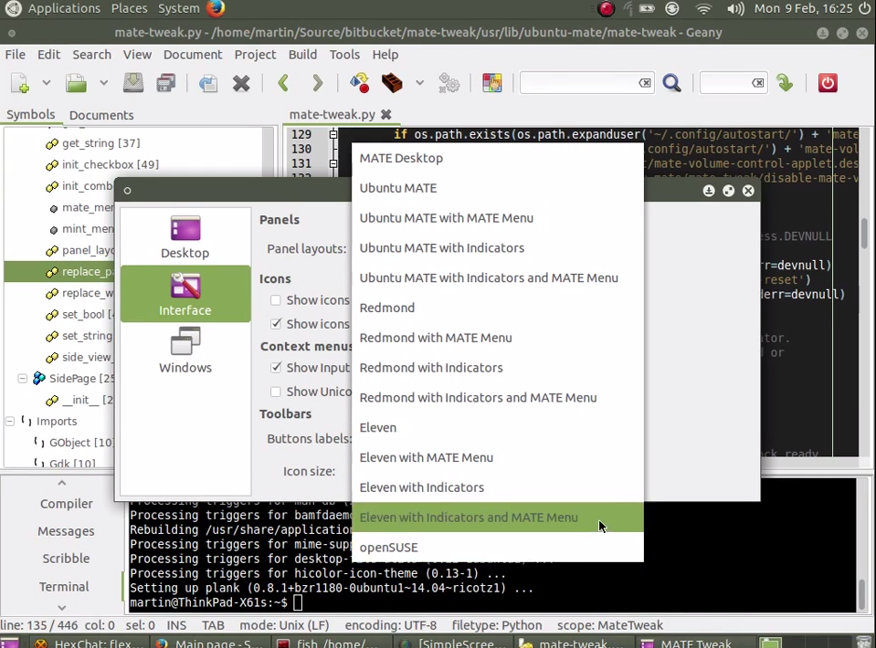Click the magnifier Find icon
The image size is (876, 648).
(671, 83)
